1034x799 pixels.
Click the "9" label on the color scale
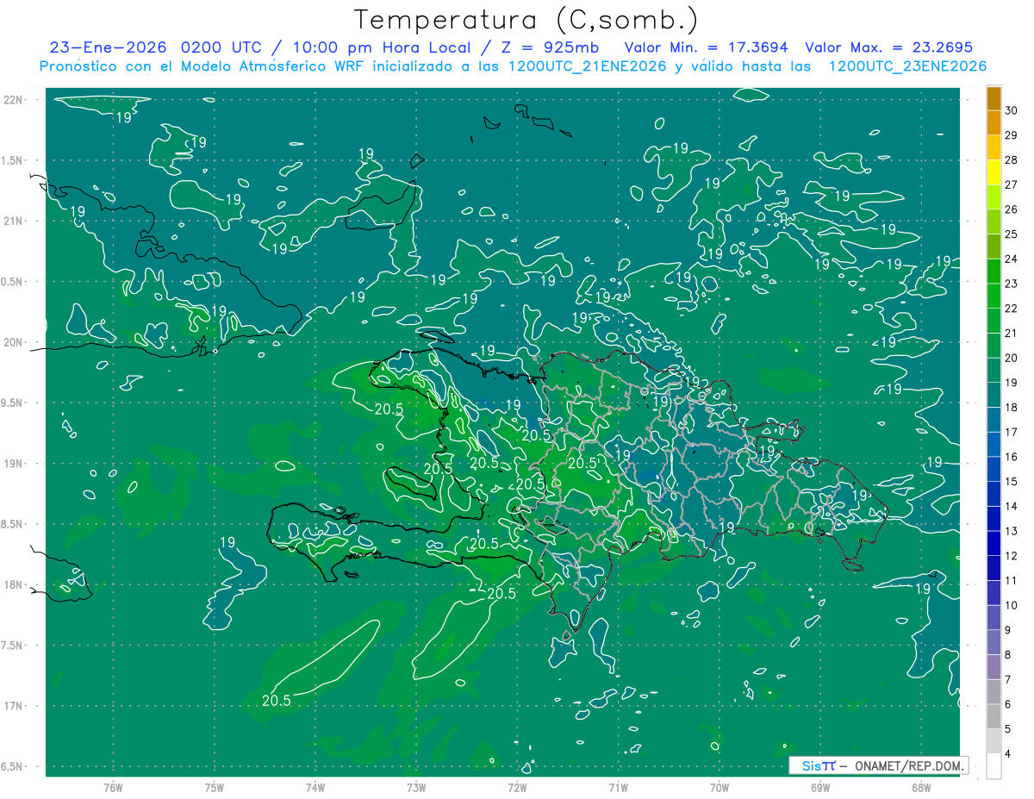1009,631
